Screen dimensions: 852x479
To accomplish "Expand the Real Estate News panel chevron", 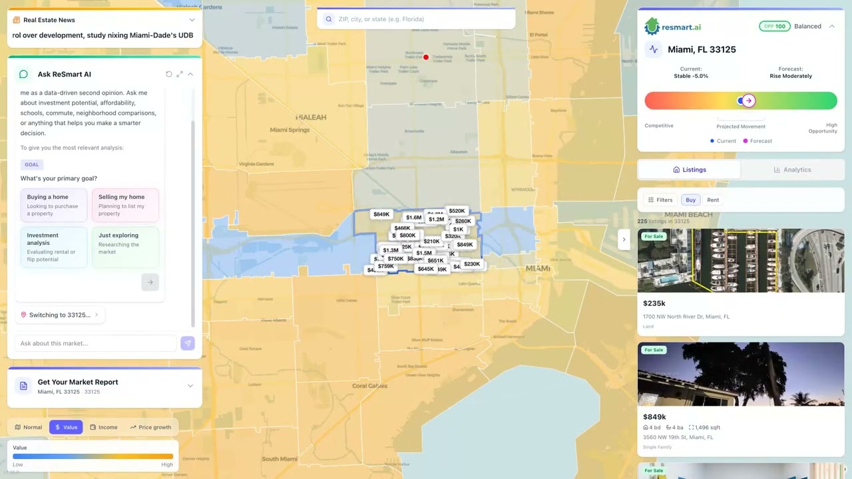I will (192, 20).
